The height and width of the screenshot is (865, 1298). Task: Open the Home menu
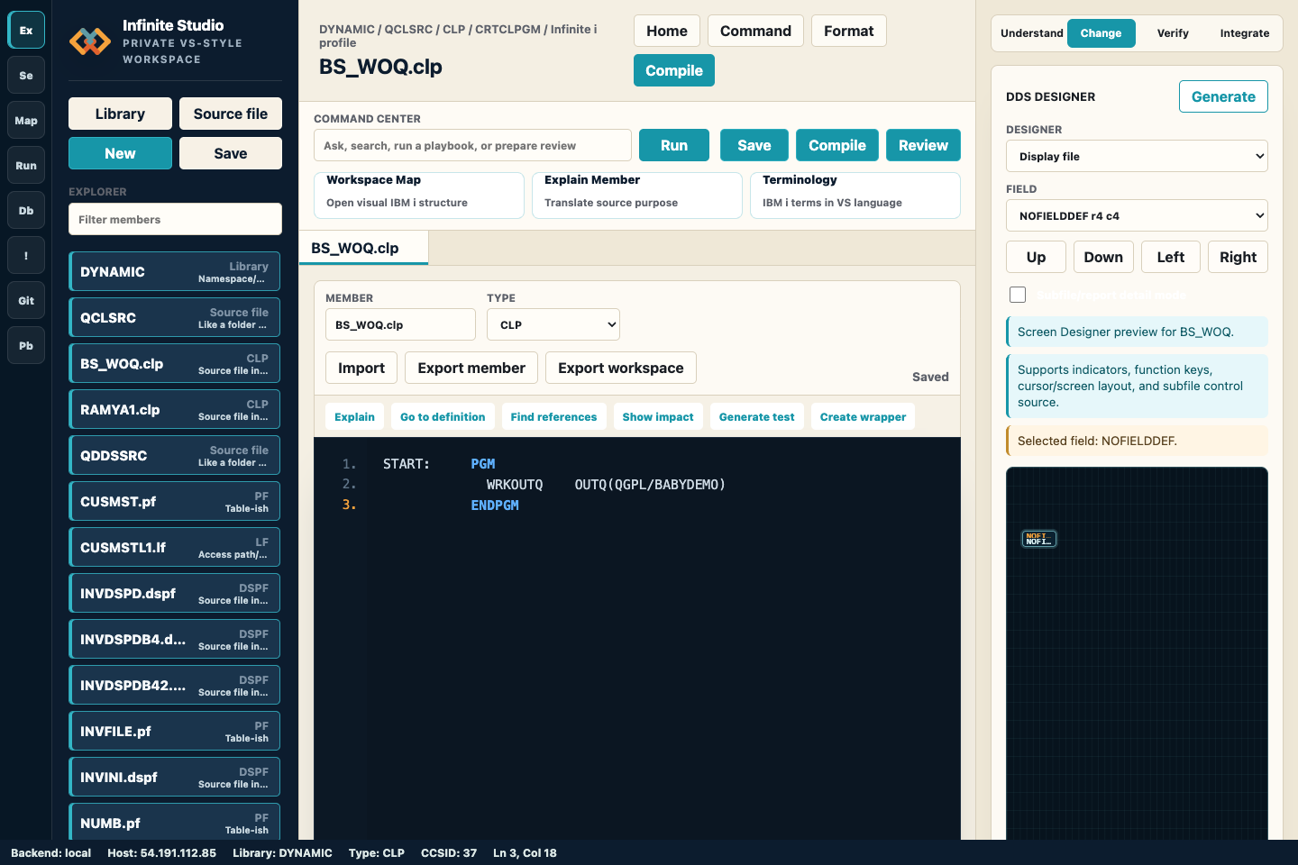[x=667, y=31]
